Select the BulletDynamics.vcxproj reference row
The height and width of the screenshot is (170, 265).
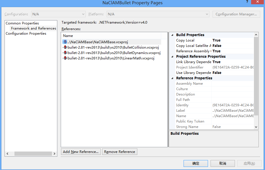click(112, 53)
